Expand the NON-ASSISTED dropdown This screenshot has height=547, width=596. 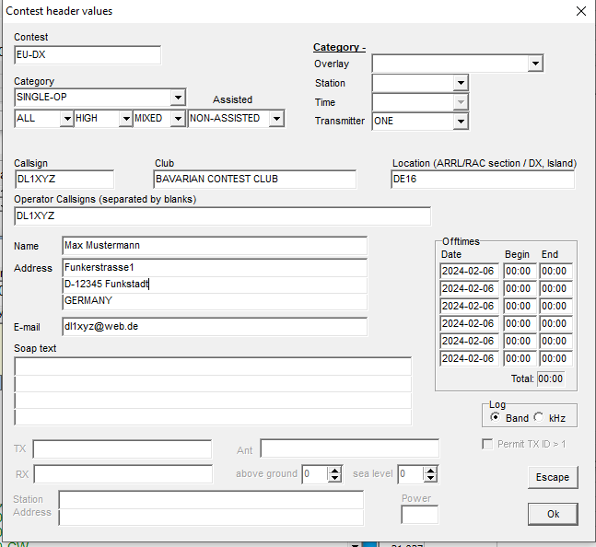tap(277, 118)
